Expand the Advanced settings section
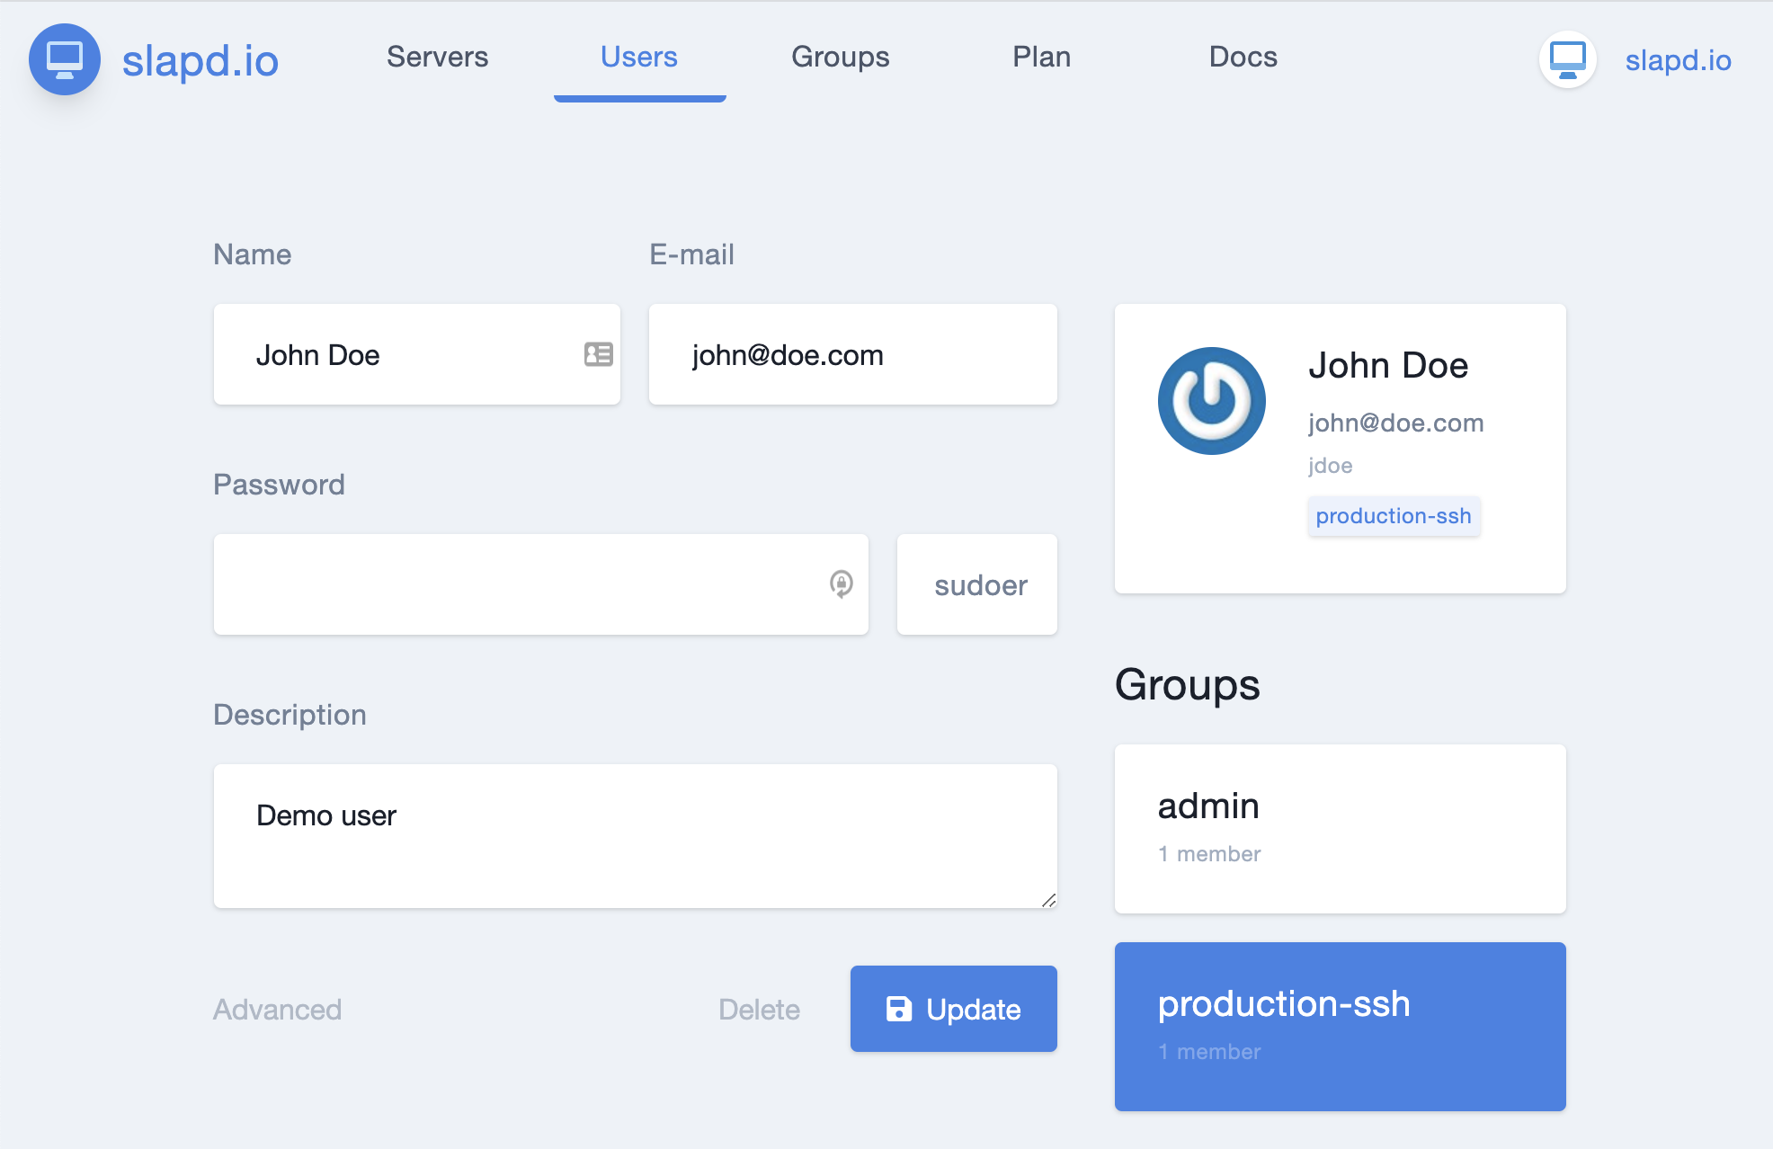 click(277, 1010)
